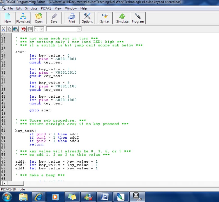Open the Simulate menu
This screenshot has height=202, width=219.
click(x=31, y=8)
